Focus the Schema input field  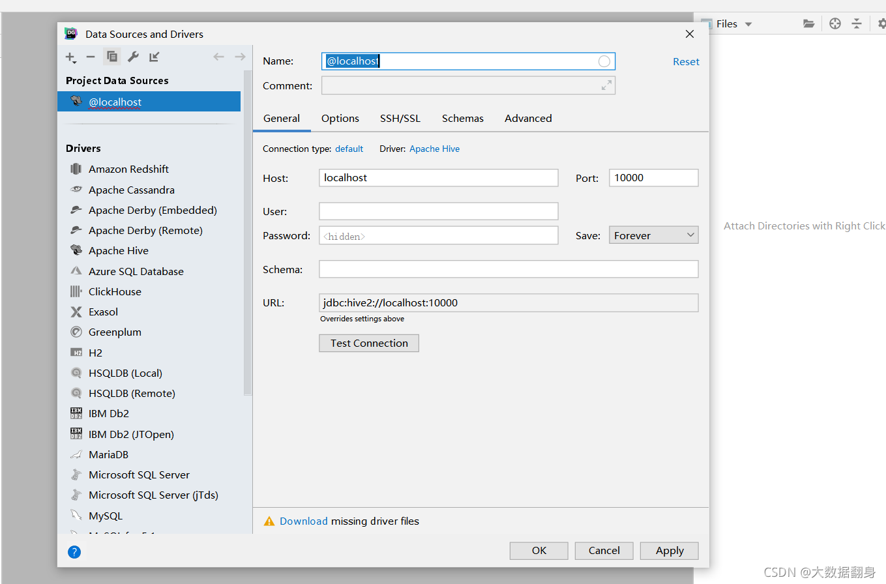tap(509, 269)
